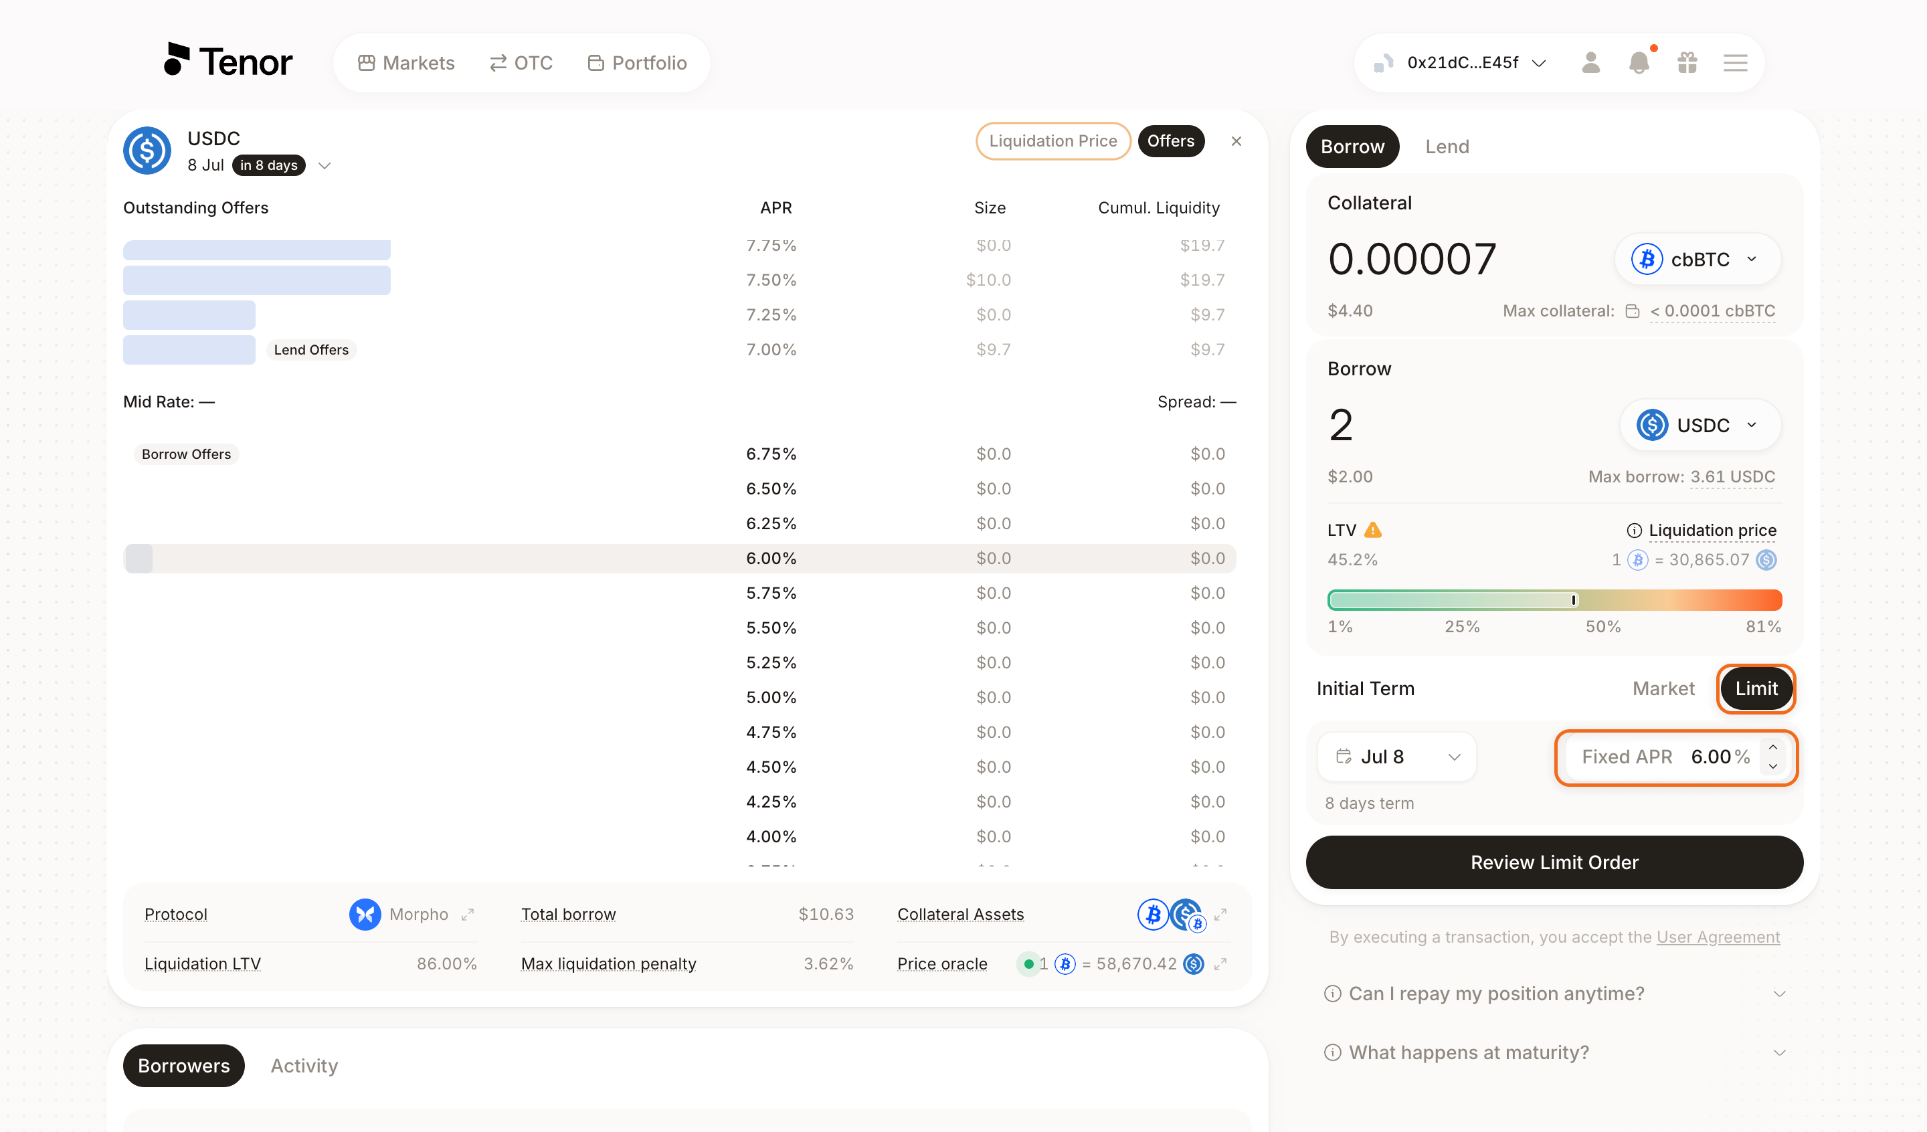Switch initial term to Market
1927x1132 pixels.
(x=1663, y=688)
